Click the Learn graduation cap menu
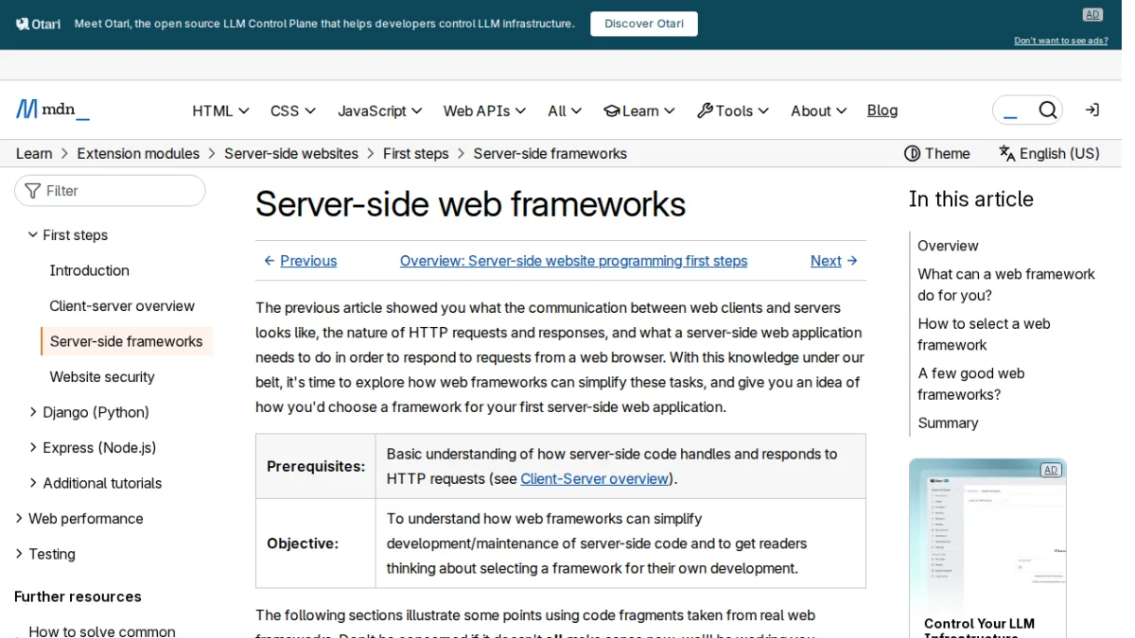Image resolution: width=1135 pixels, height=638 pixels. (x=639, y=111)
